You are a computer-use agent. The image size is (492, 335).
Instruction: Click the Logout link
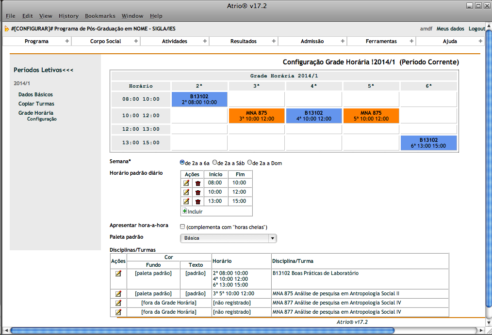click(476, 29)
